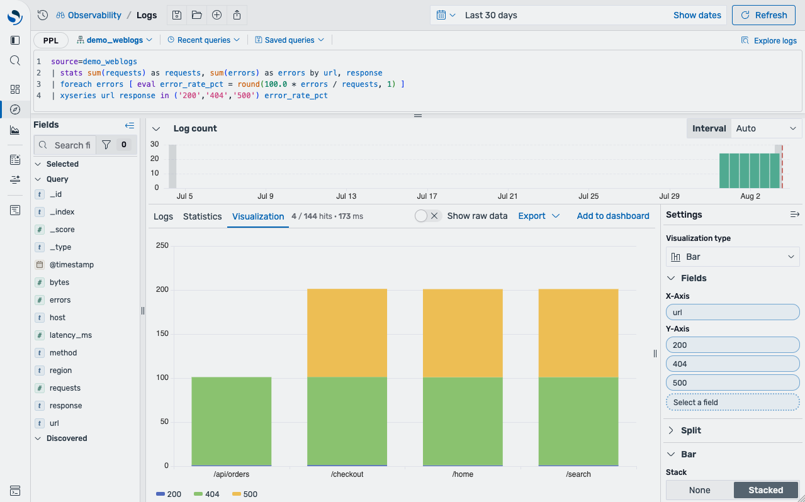Open saved search folder icon
Viewport: 805px width, 502px height.
point(197,15)
